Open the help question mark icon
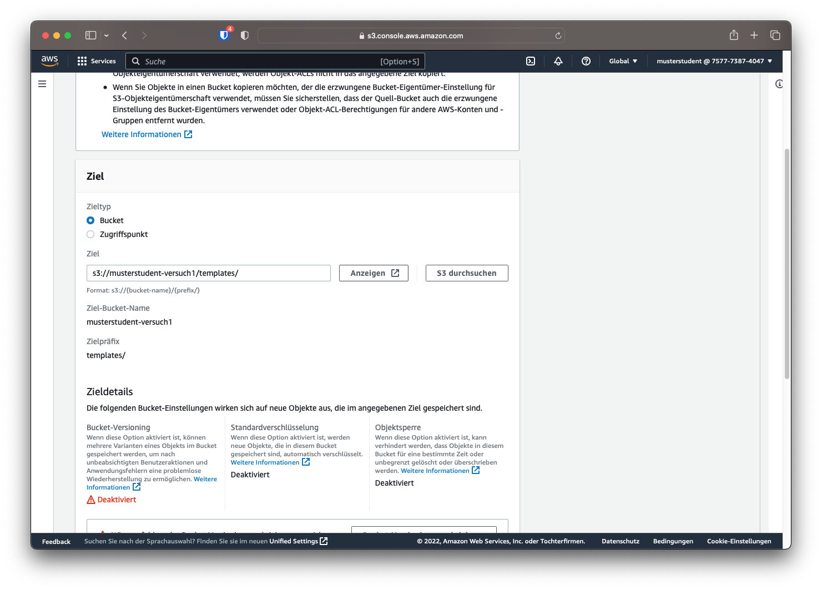The width and height of the screenshot is (822, 590). click(586, 61)
